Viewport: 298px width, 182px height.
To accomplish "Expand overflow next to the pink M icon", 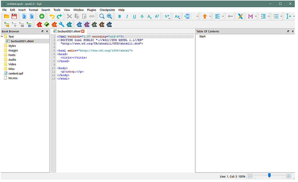I will click(x=256, y=16).
